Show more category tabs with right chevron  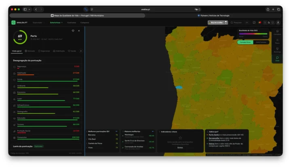81,51
